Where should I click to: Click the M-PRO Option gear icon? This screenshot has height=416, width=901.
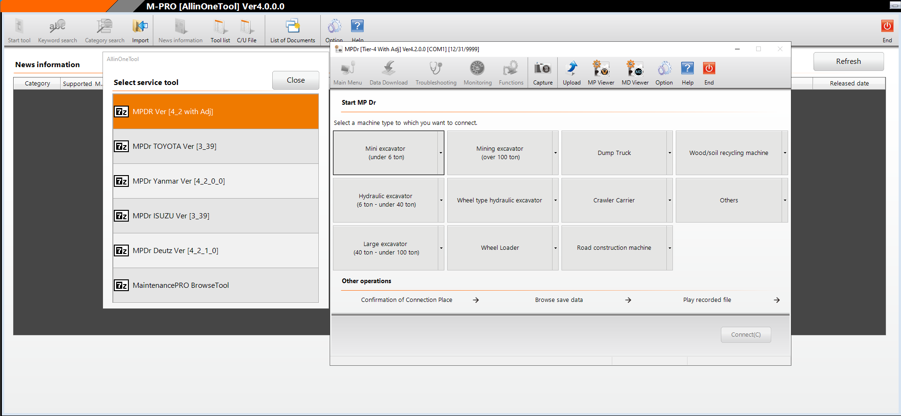click(x=334, y=26)
